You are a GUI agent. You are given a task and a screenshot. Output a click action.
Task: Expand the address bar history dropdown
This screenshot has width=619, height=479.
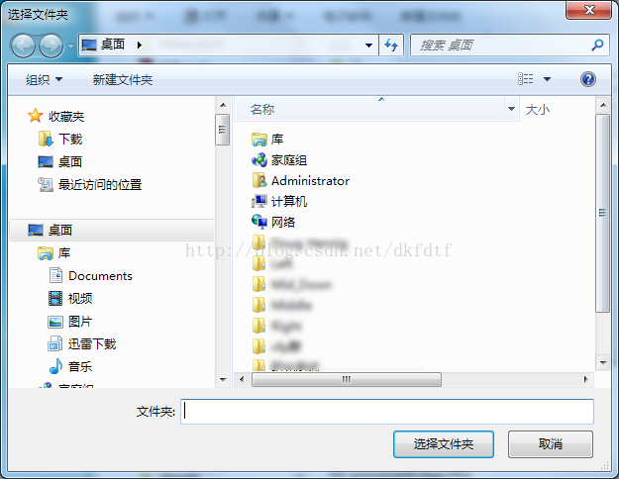(x=368, y=45)
